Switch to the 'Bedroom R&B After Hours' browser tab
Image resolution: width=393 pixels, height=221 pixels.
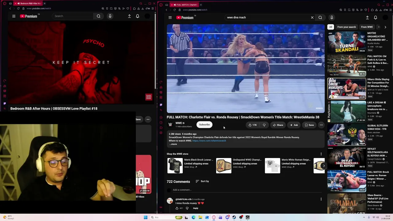tap(29, 3)
